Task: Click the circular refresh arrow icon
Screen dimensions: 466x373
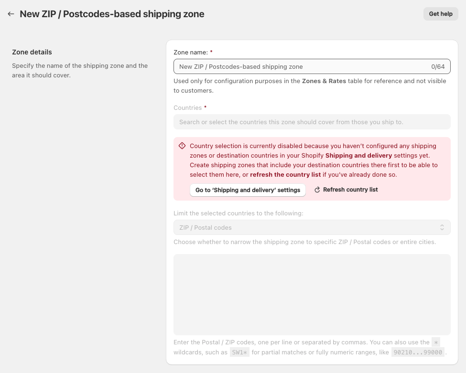Action: click(317, 190)
